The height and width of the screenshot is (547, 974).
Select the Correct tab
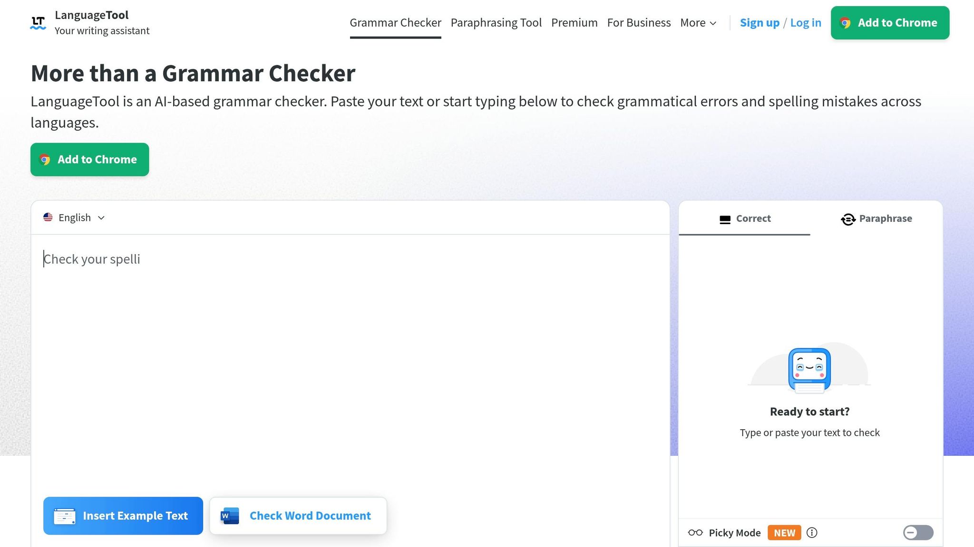[745, 218]
